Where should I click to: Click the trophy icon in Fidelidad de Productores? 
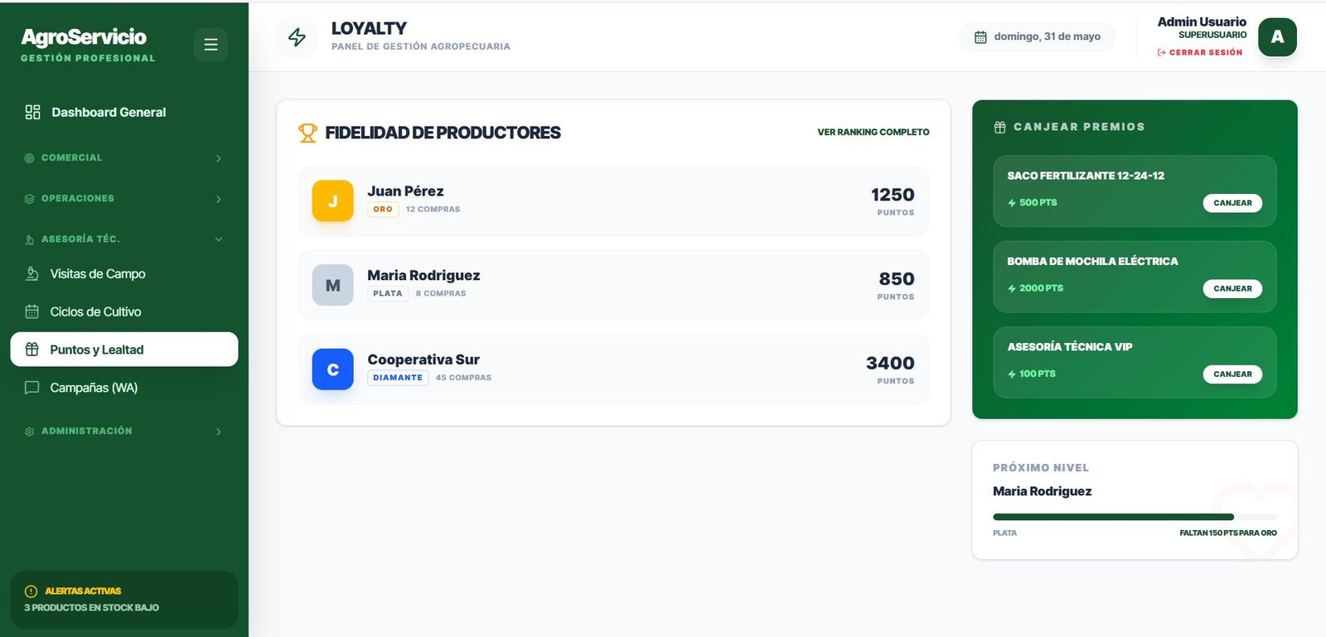point(307,133)
